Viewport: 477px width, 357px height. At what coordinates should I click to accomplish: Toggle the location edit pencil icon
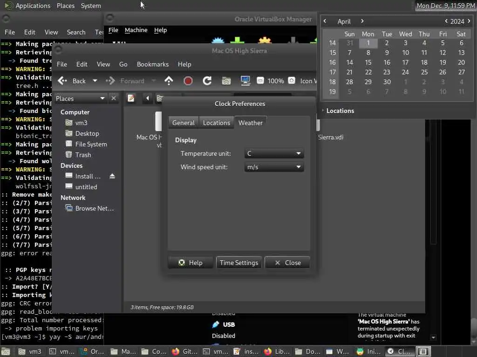pos(131,99)
